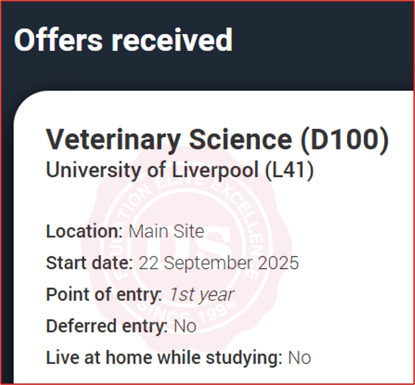
Task: Click the L41 institution code
Action: click(289, 170)
